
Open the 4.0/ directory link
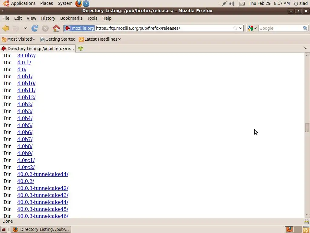click(x=22, y=69)
